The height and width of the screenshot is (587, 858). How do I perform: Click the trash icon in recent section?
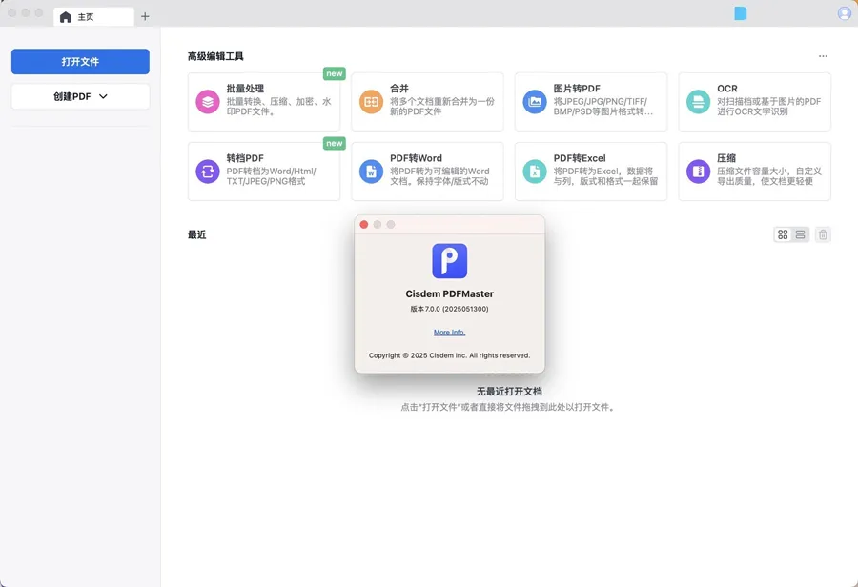823,234
